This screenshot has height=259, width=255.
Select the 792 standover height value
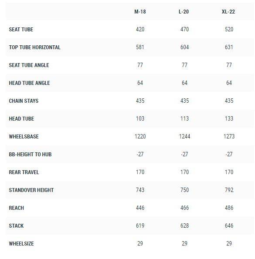tap(229, 190)
